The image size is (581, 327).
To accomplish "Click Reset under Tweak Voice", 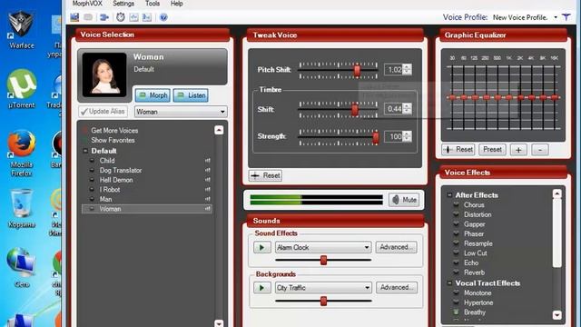I will (265, 175).
